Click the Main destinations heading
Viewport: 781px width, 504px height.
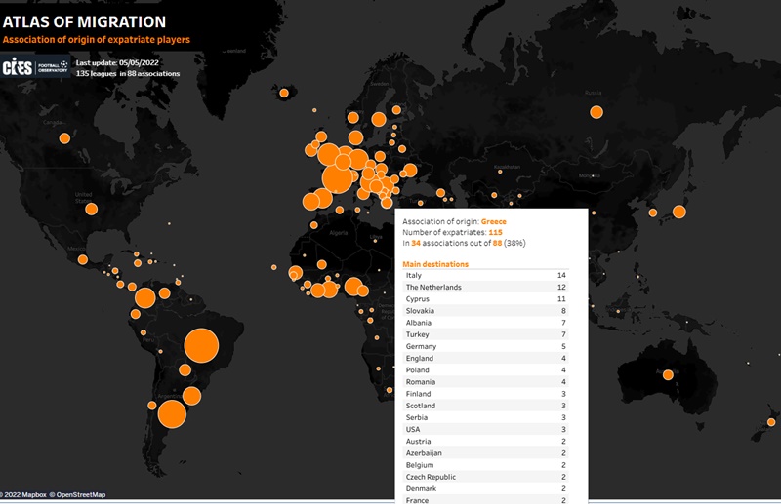[x=435, y=264]
